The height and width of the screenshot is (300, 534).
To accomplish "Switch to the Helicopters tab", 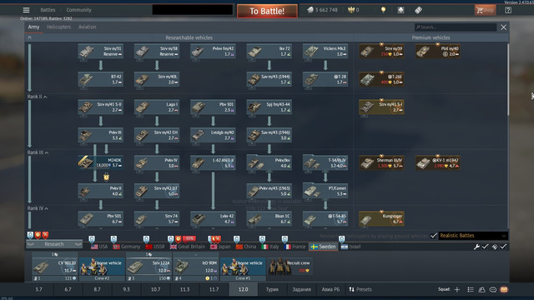I will [59, 27].
